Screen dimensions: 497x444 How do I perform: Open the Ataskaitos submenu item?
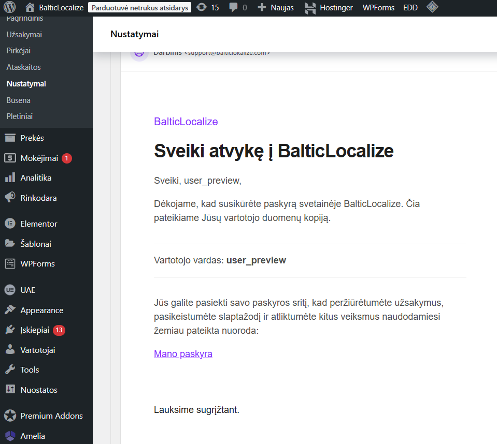(23, 67)
